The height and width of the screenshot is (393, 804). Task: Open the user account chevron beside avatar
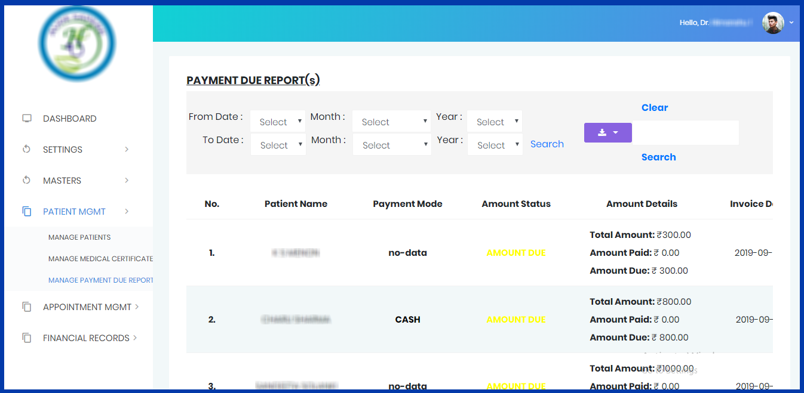pyautogui.click(x=791, y=23)
